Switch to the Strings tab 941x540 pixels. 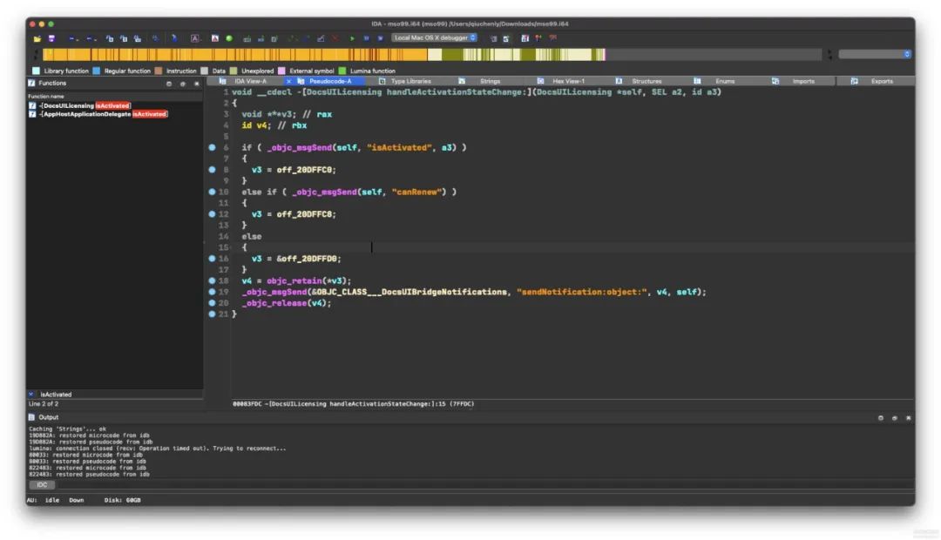pyautogui.click(x=490, y=81)
